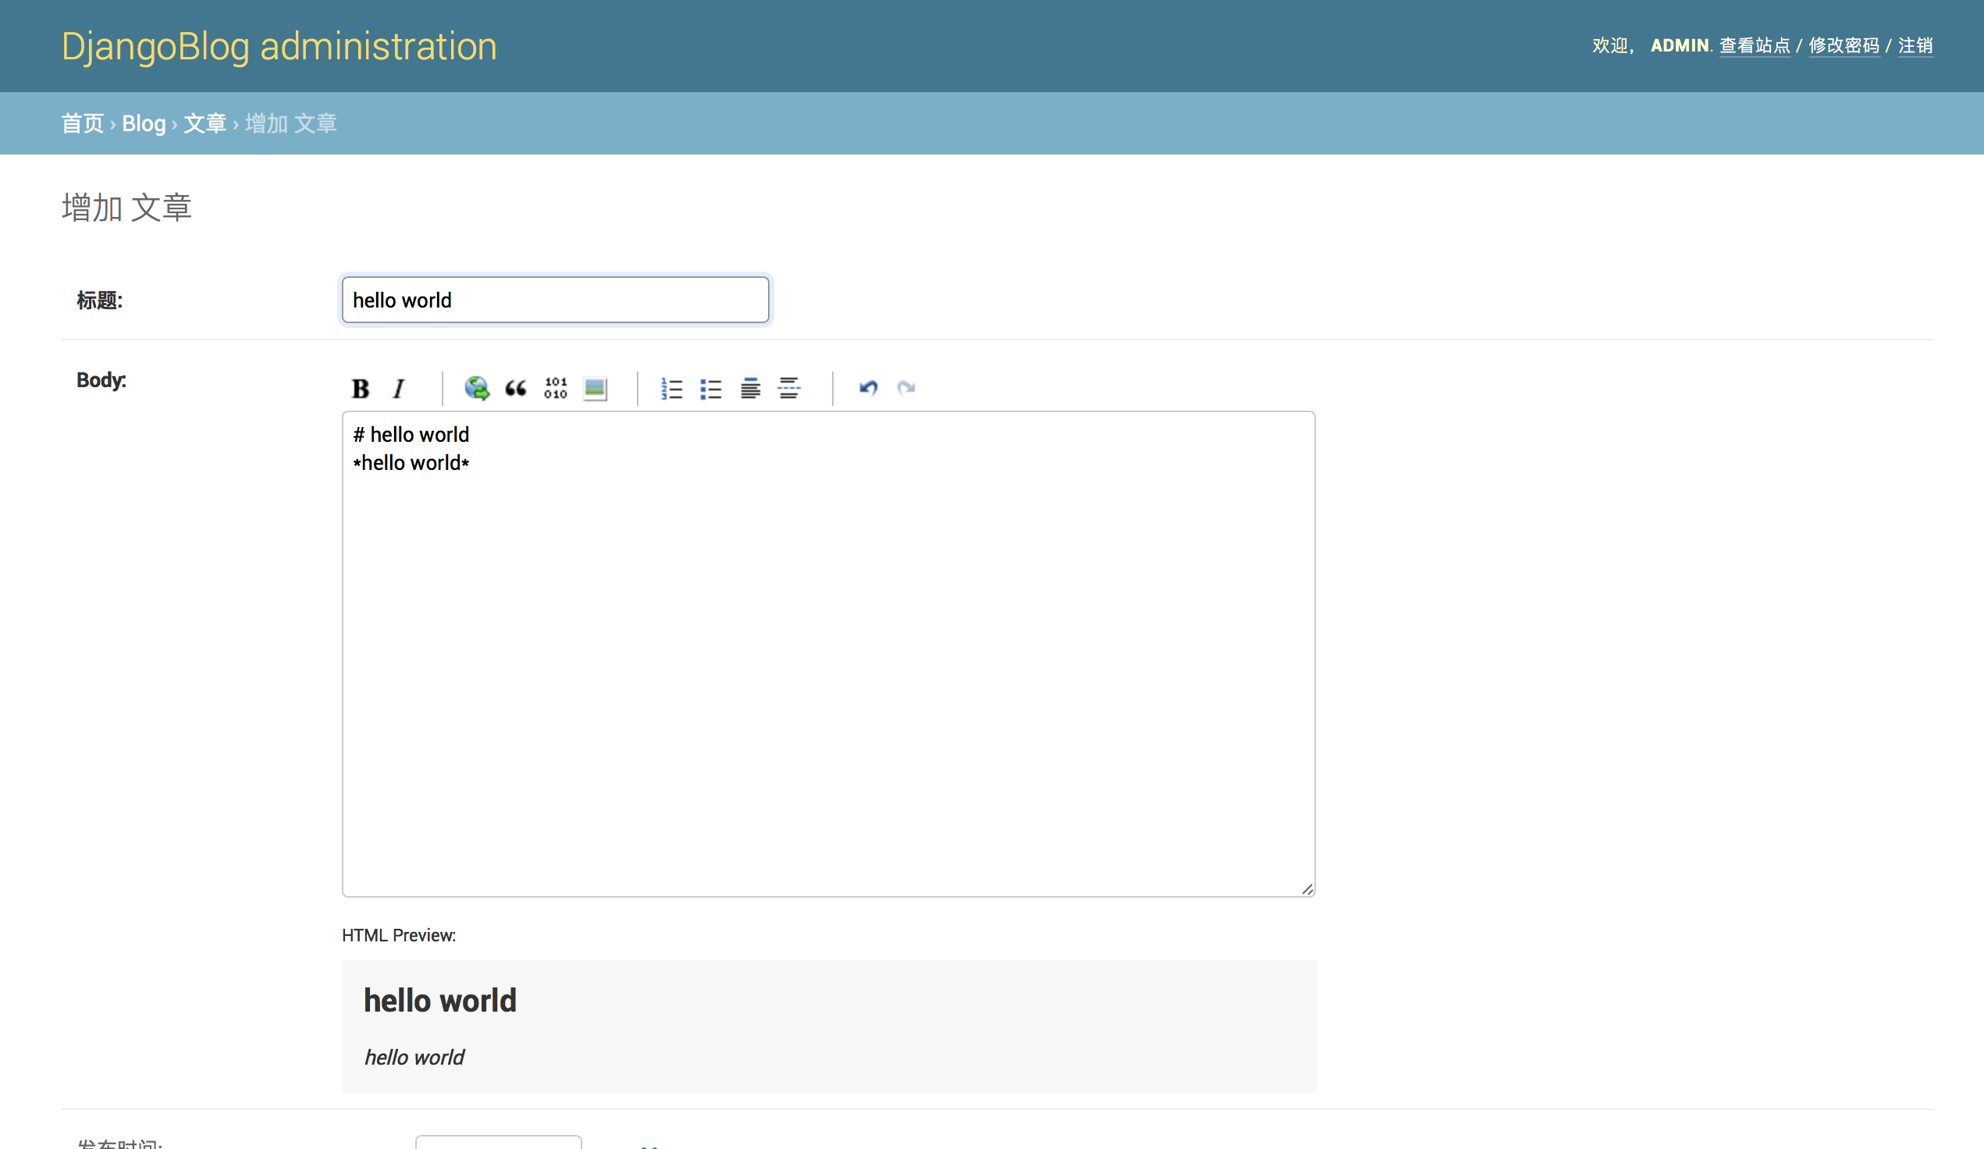The image size is (1984, 1149).
Task: Click the 'Body:' field label
Action: tap(101, 380)
